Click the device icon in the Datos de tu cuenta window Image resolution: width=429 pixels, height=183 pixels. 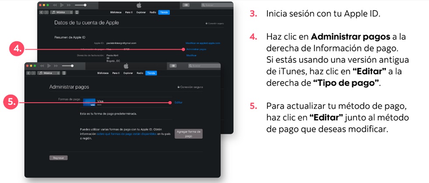(77, 12)
